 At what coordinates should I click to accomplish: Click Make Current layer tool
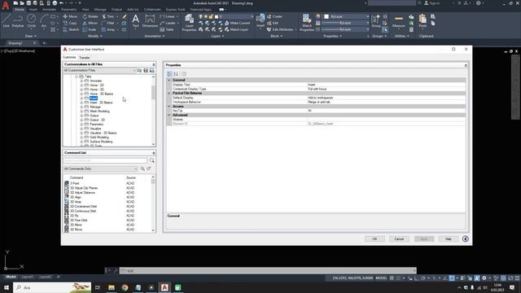237,23
